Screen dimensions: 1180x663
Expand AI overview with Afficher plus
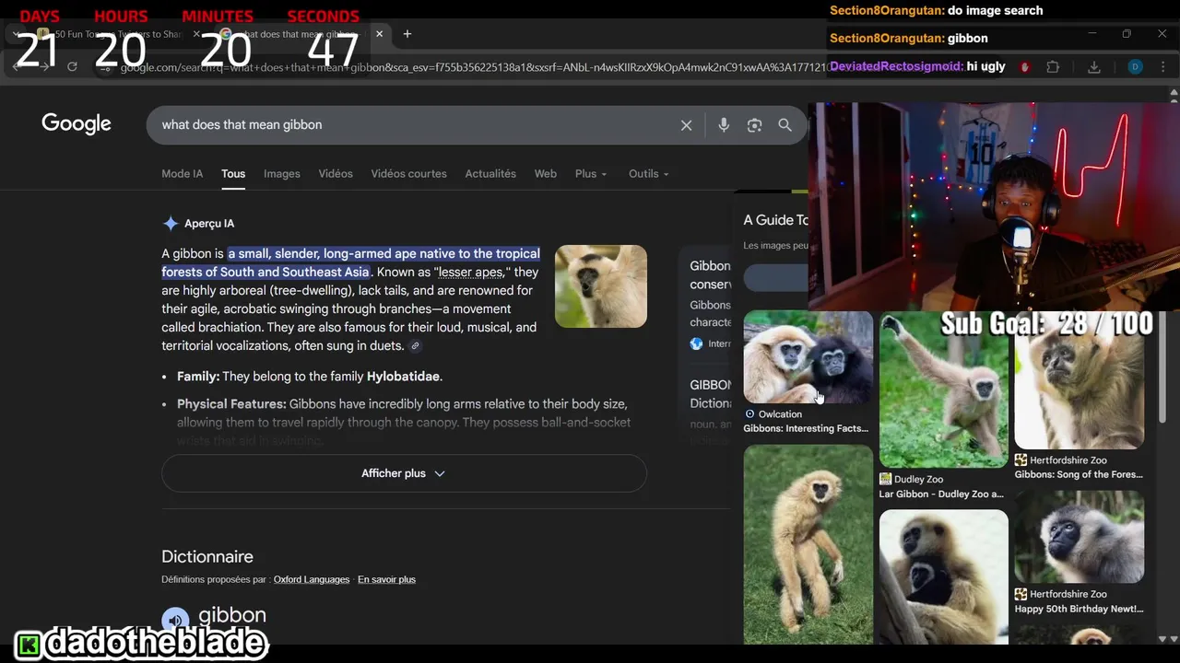click(404, 473)
